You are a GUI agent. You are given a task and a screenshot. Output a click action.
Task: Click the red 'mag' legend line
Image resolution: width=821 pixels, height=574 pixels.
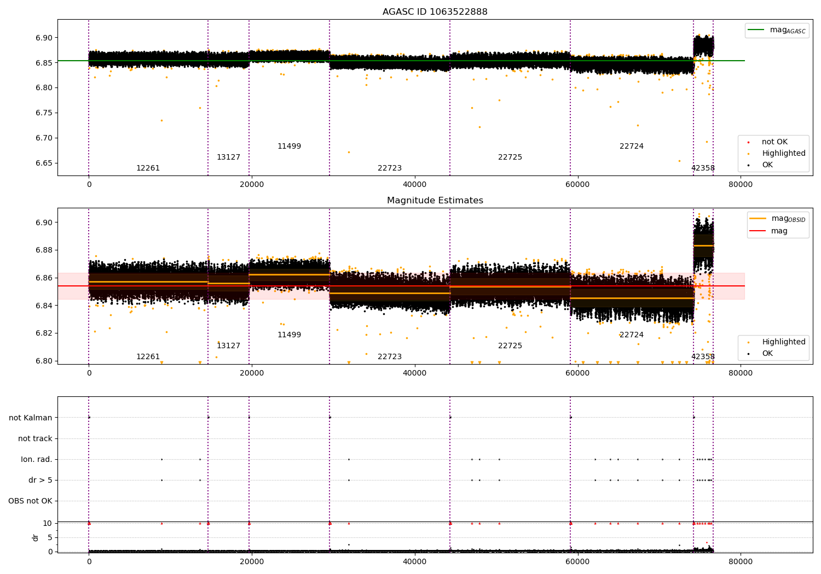click(x=758, y=231)
